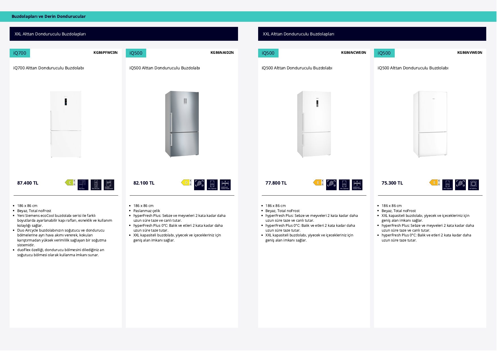Click the D energy label on KG86NAID2N
The height and width of the screenshot is (351, 497).
186,183
